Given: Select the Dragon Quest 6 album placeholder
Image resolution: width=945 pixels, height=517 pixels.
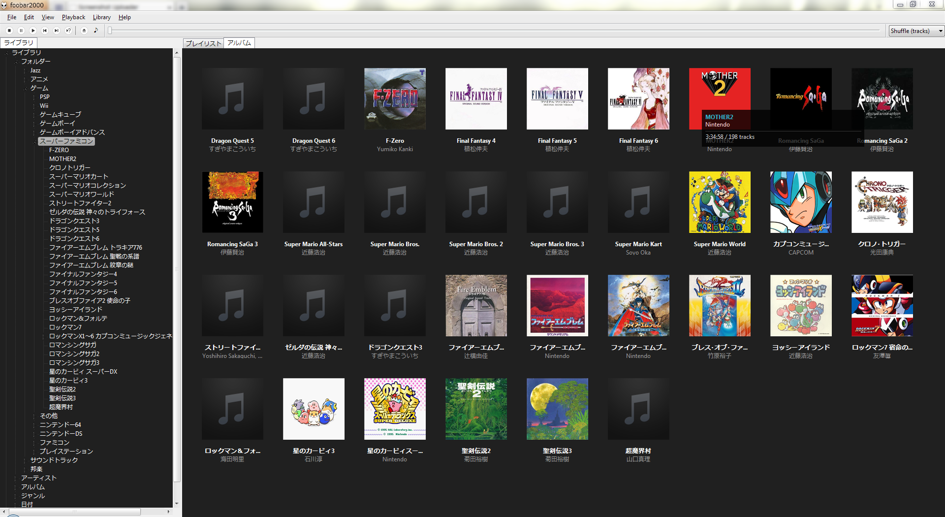Looking at the screenshot, I should point(314,99).
